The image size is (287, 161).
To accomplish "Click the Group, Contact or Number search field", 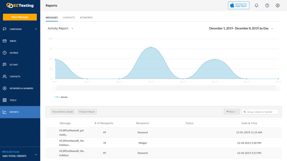I will (260, 112).
